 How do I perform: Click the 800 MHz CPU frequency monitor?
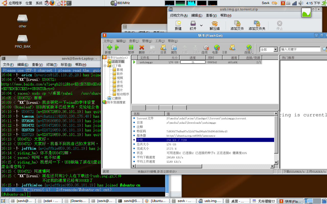point(120,3)
